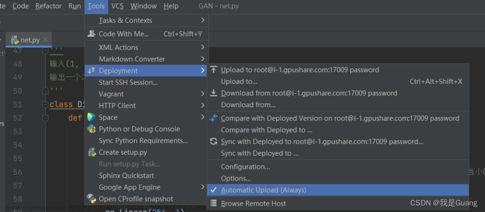Choose Sync Python Requirements
485x212 pixels.
tap(146, 141)
